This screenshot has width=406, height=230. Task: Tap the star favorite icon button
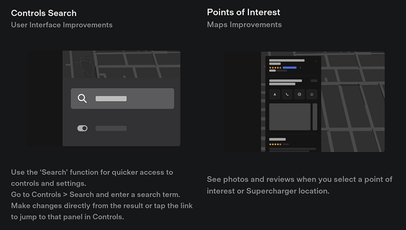pos(312,94)
